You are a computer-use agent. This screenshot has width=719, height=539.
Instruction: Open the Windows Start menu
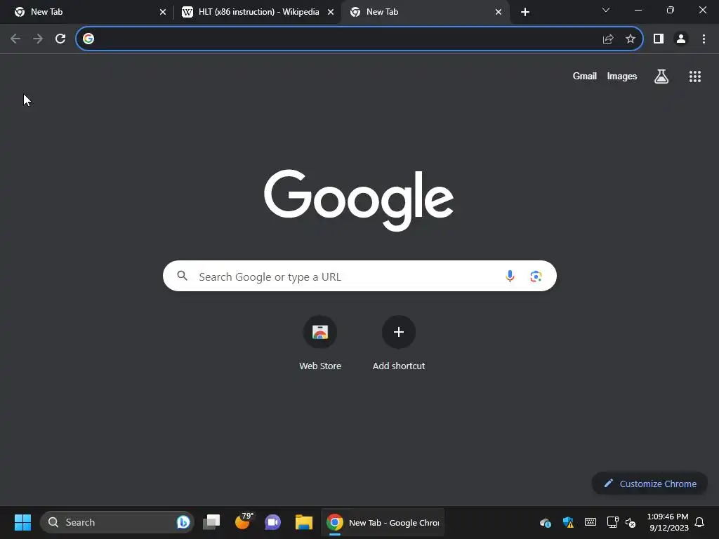coord(22,522)
